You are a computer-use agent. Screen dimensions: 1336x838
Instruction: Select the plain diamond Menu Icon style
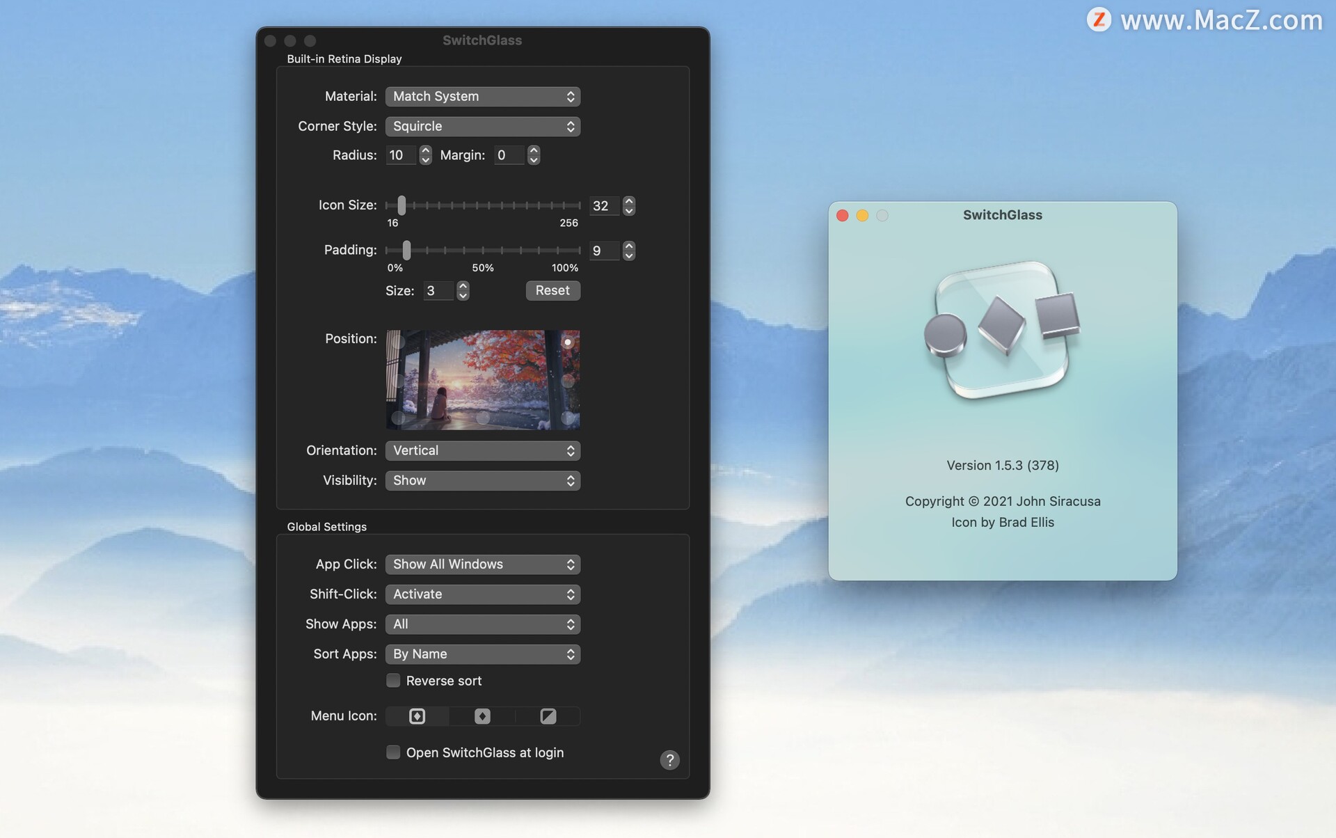point(482,716)
